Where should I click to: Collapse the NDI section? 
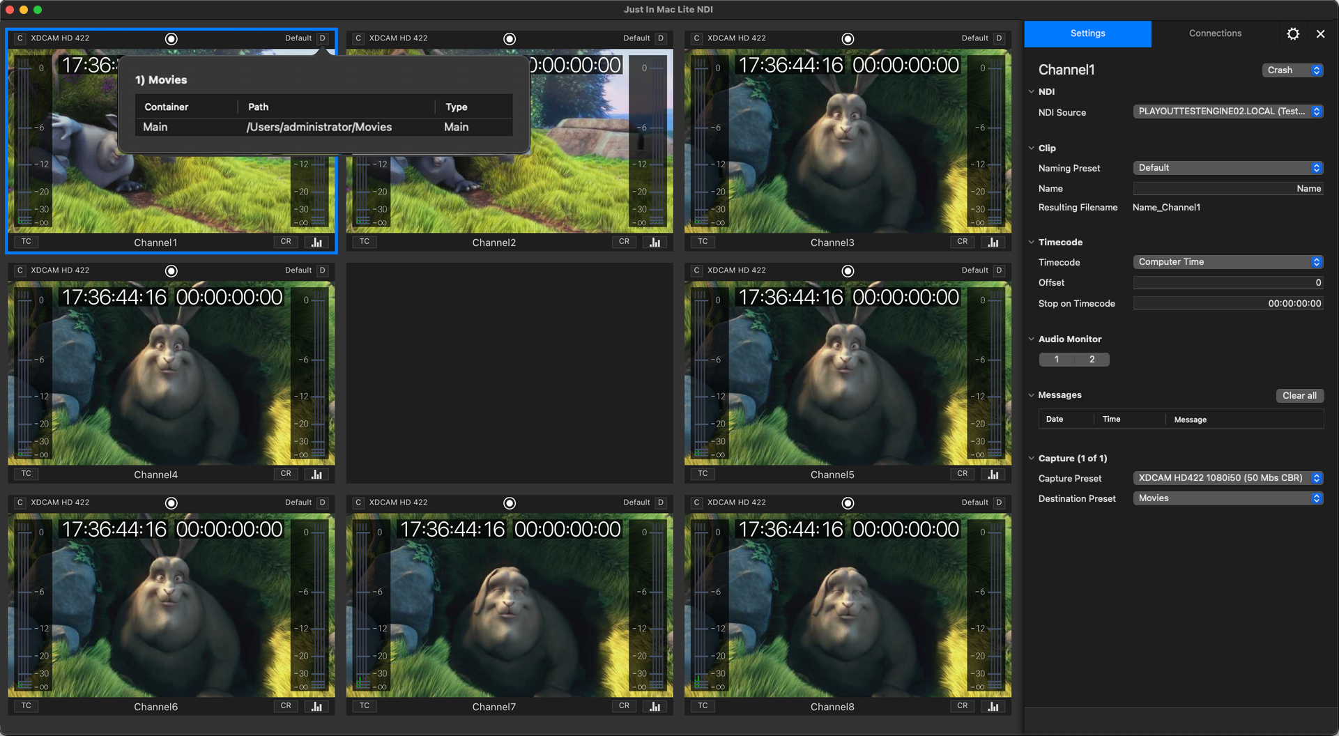pos(1032,91)
